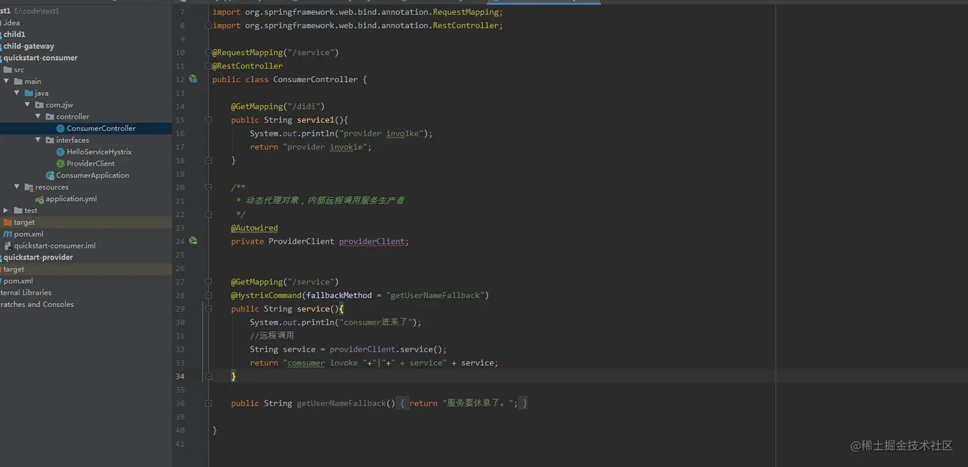968x467 pixels.
Task: Collapse the main folder arrow
Action: point(6,81)
